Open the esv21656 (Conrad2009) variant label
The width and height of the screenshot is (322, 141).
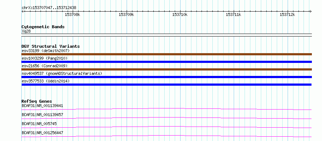tap(45, 66)
